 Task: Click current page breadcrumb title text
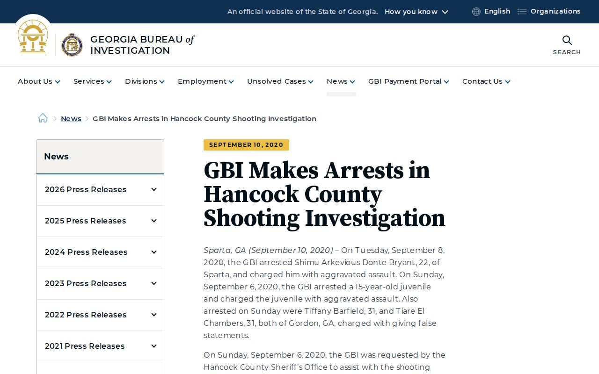(205, 119)
